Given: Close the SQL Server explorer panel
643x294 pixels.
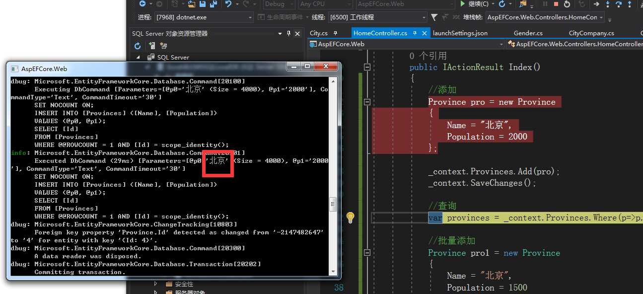Looking at the screenshot, I should (x=297, y=33).
